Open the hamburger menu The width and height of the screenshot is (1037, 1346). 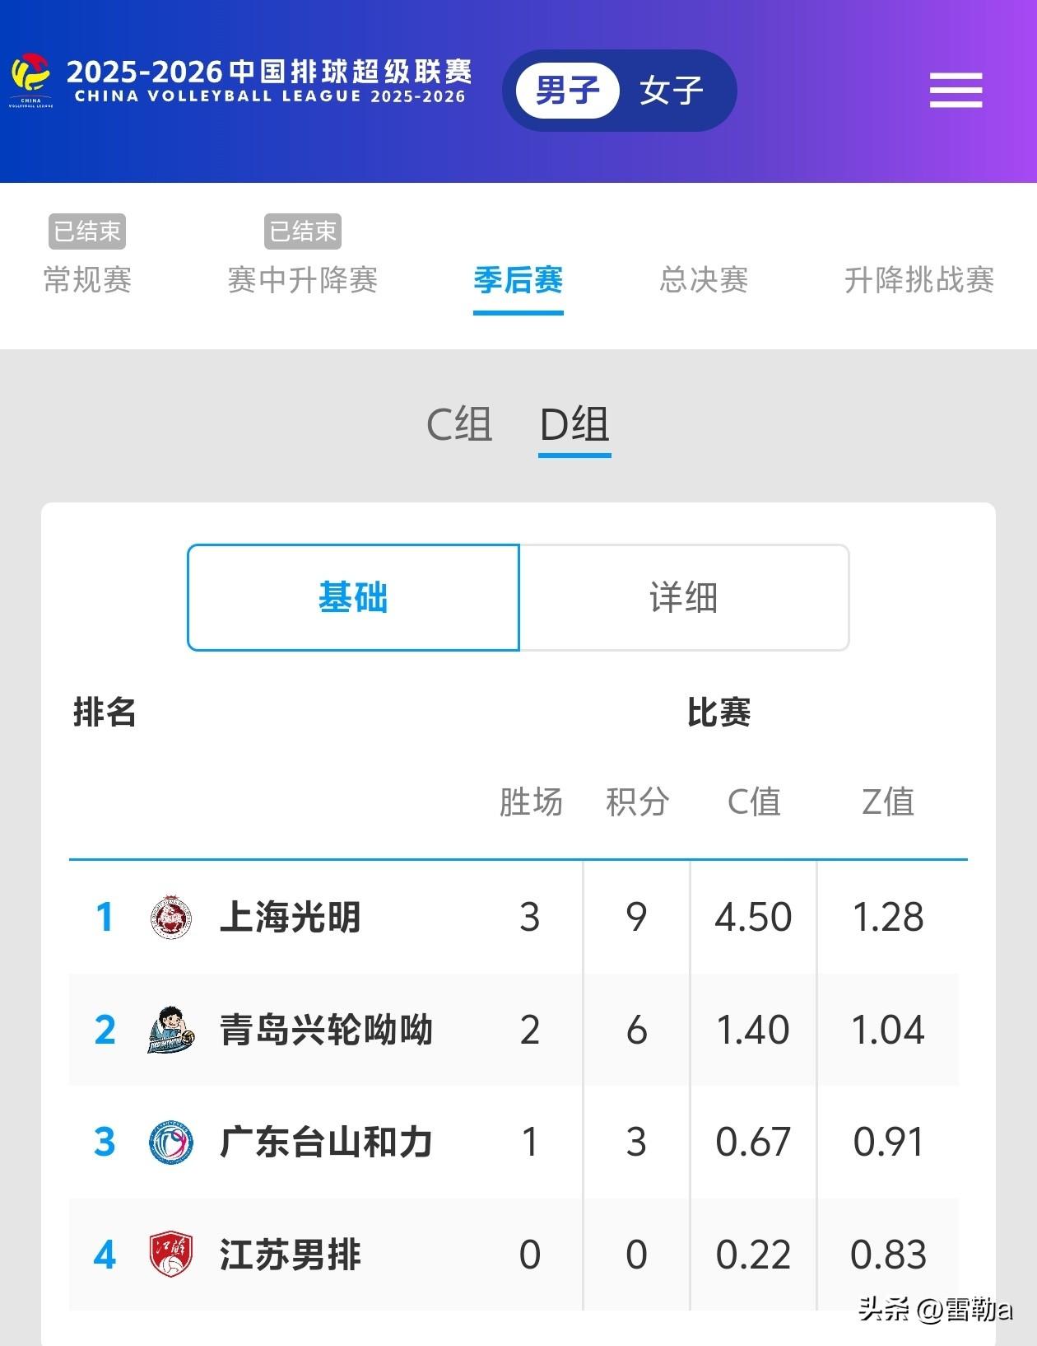pos(956,90)
